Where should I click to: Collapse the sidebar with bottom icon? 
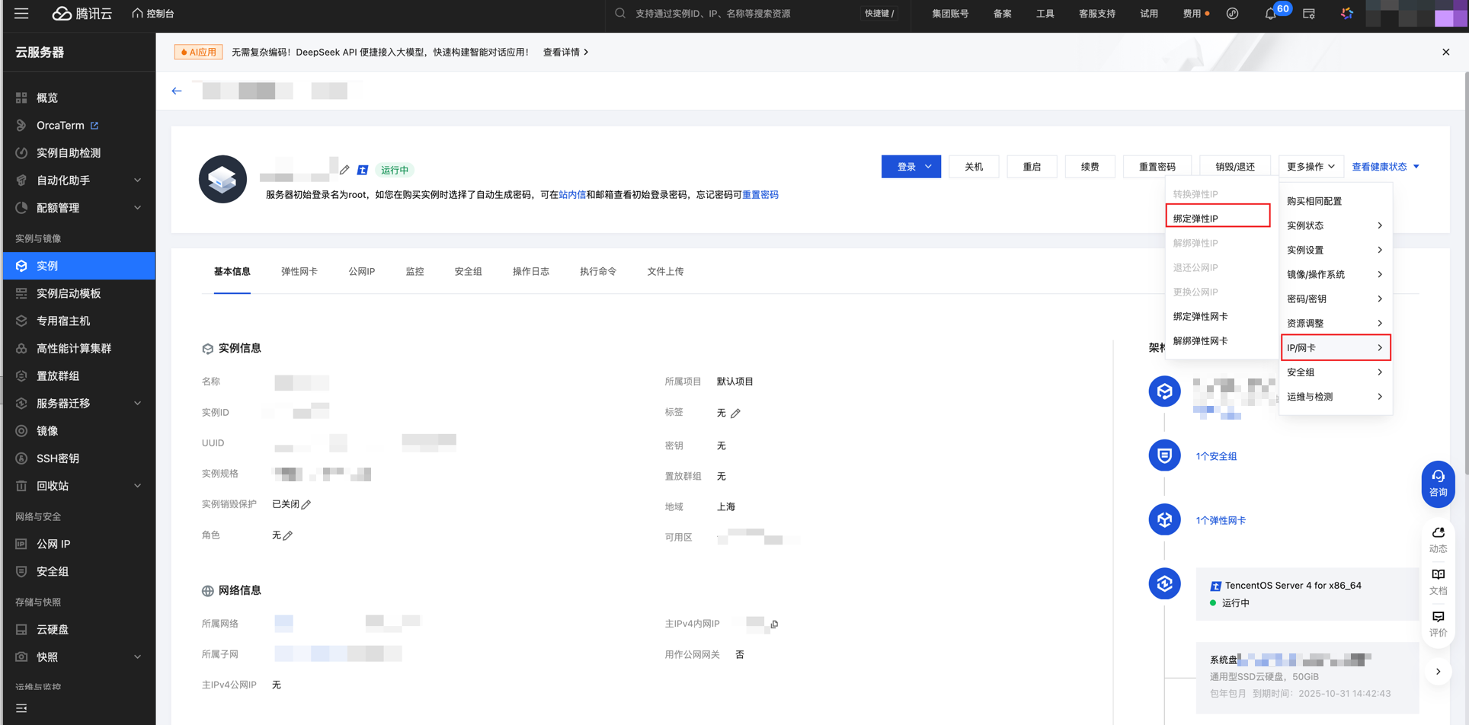(21, 708)
